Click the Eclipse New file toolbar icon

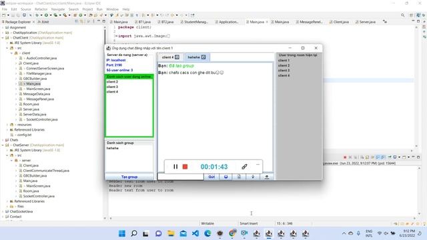(4, 15)
